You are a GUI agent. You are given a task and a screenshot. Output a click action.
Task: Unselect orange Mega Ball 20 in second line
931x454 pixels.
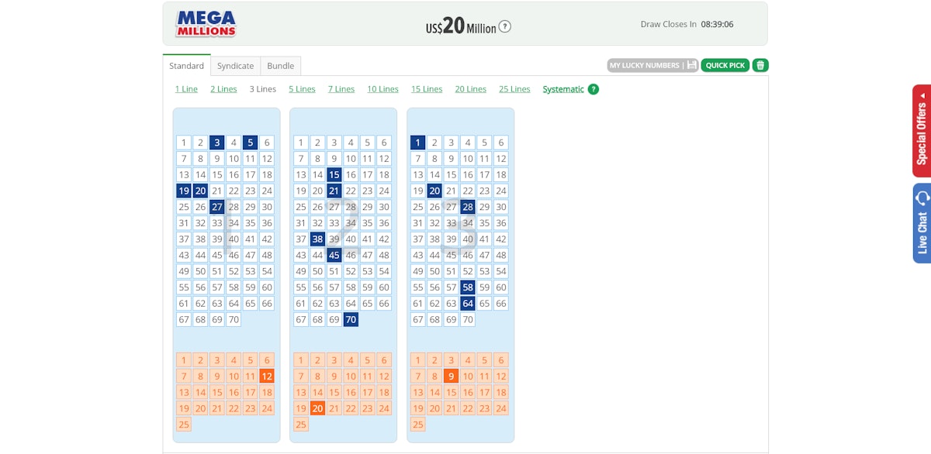point(317,408)
